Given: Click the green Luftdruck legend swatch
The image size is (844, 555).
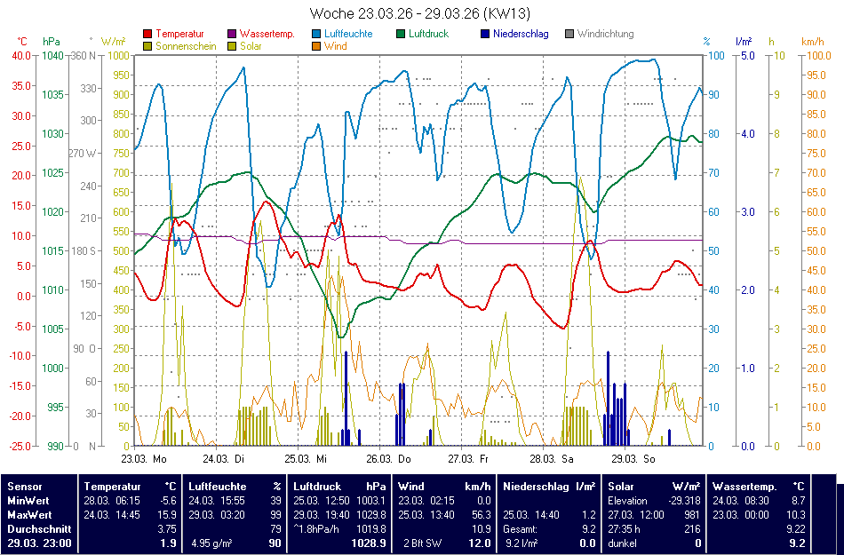Looking at the screenshot, I should tap(401, 35).
